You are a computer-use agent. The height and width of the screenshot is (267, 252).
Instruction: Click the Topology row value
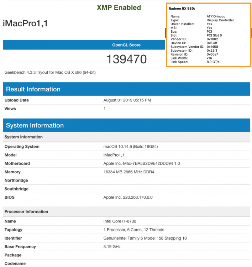(134, 230)
